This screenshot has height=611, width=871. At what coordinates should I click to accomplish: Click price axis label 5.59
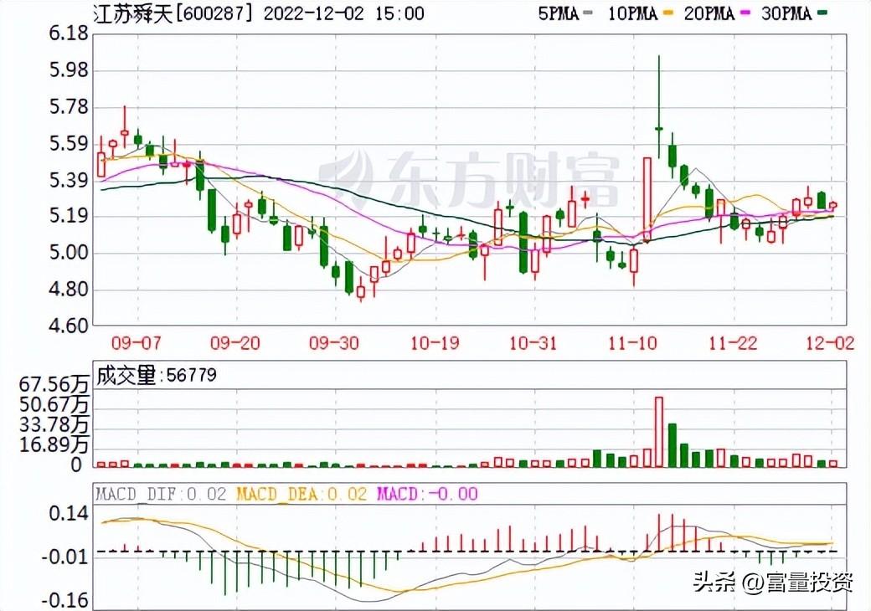click(69, 144)
